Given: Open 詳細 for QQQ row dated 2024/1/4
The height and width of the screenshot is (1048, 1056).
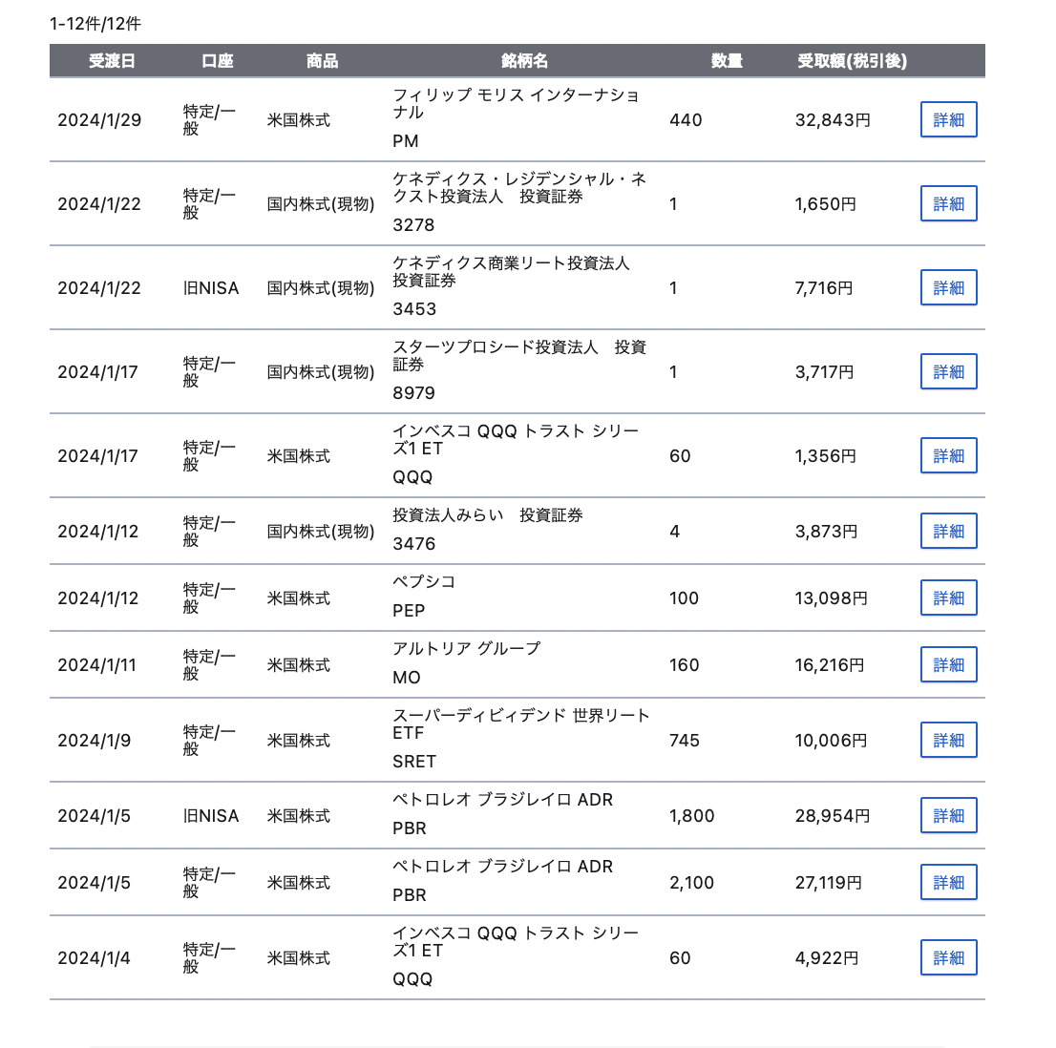Looking at the screenshot, I should (x=948, y=957).
